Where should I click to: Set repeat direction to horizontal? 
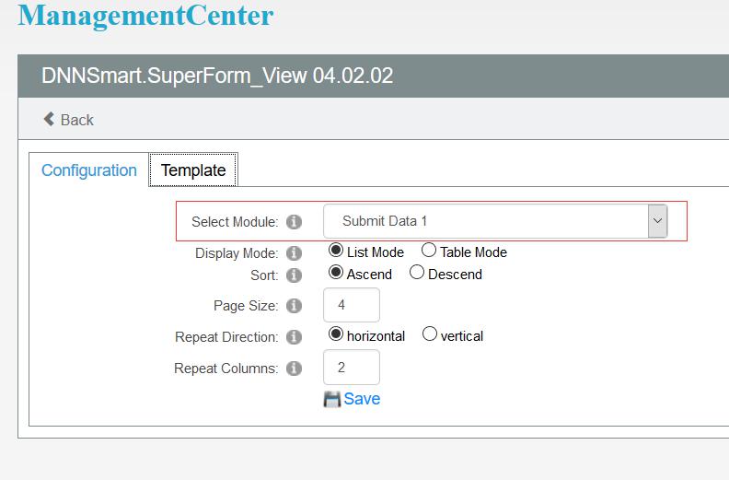tap(336, 334)
